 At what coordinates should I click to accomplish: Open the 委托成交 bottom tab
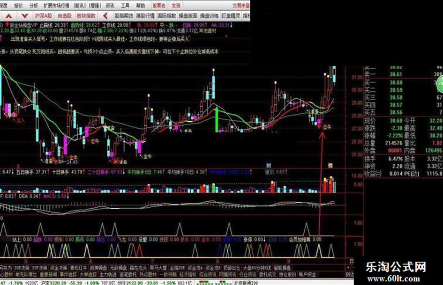coord(268,274)
